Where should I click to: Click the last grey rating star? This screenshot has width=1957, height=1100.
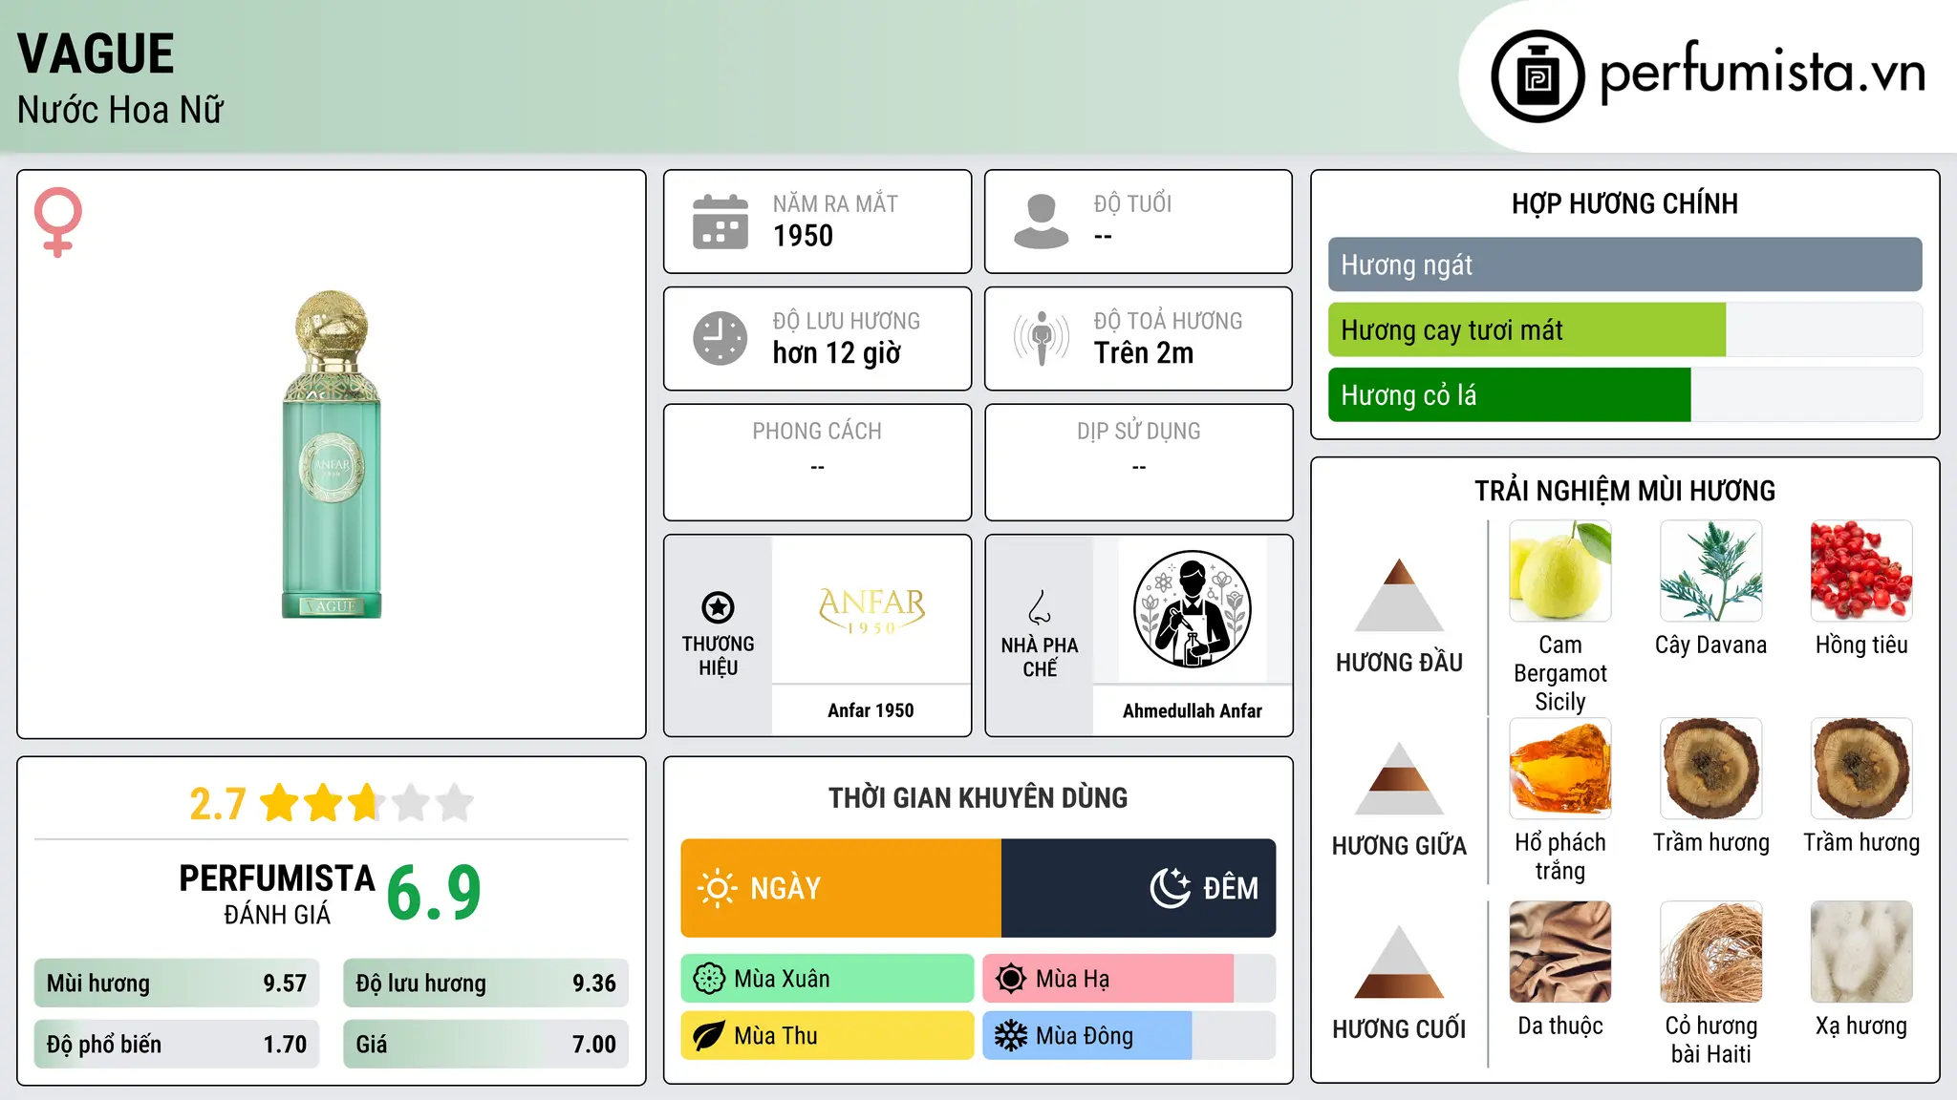click(455, 803)
